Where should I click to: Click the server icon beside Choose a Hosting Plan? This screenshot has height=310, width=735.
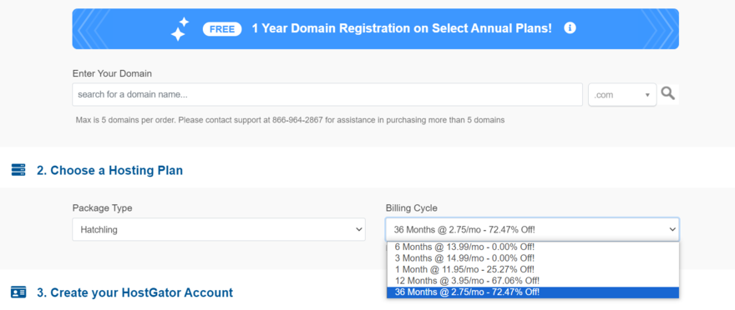[18, 170]
